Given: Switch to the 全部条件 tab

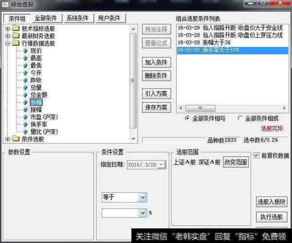Looking at the screenshot, I should 46,18.
